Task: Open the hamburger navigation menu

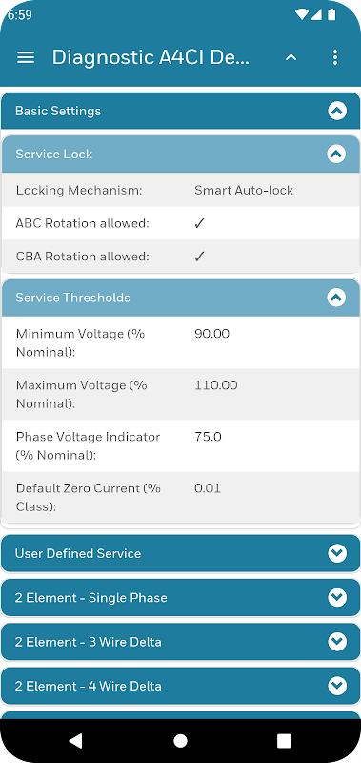Action: coord(26,57)
